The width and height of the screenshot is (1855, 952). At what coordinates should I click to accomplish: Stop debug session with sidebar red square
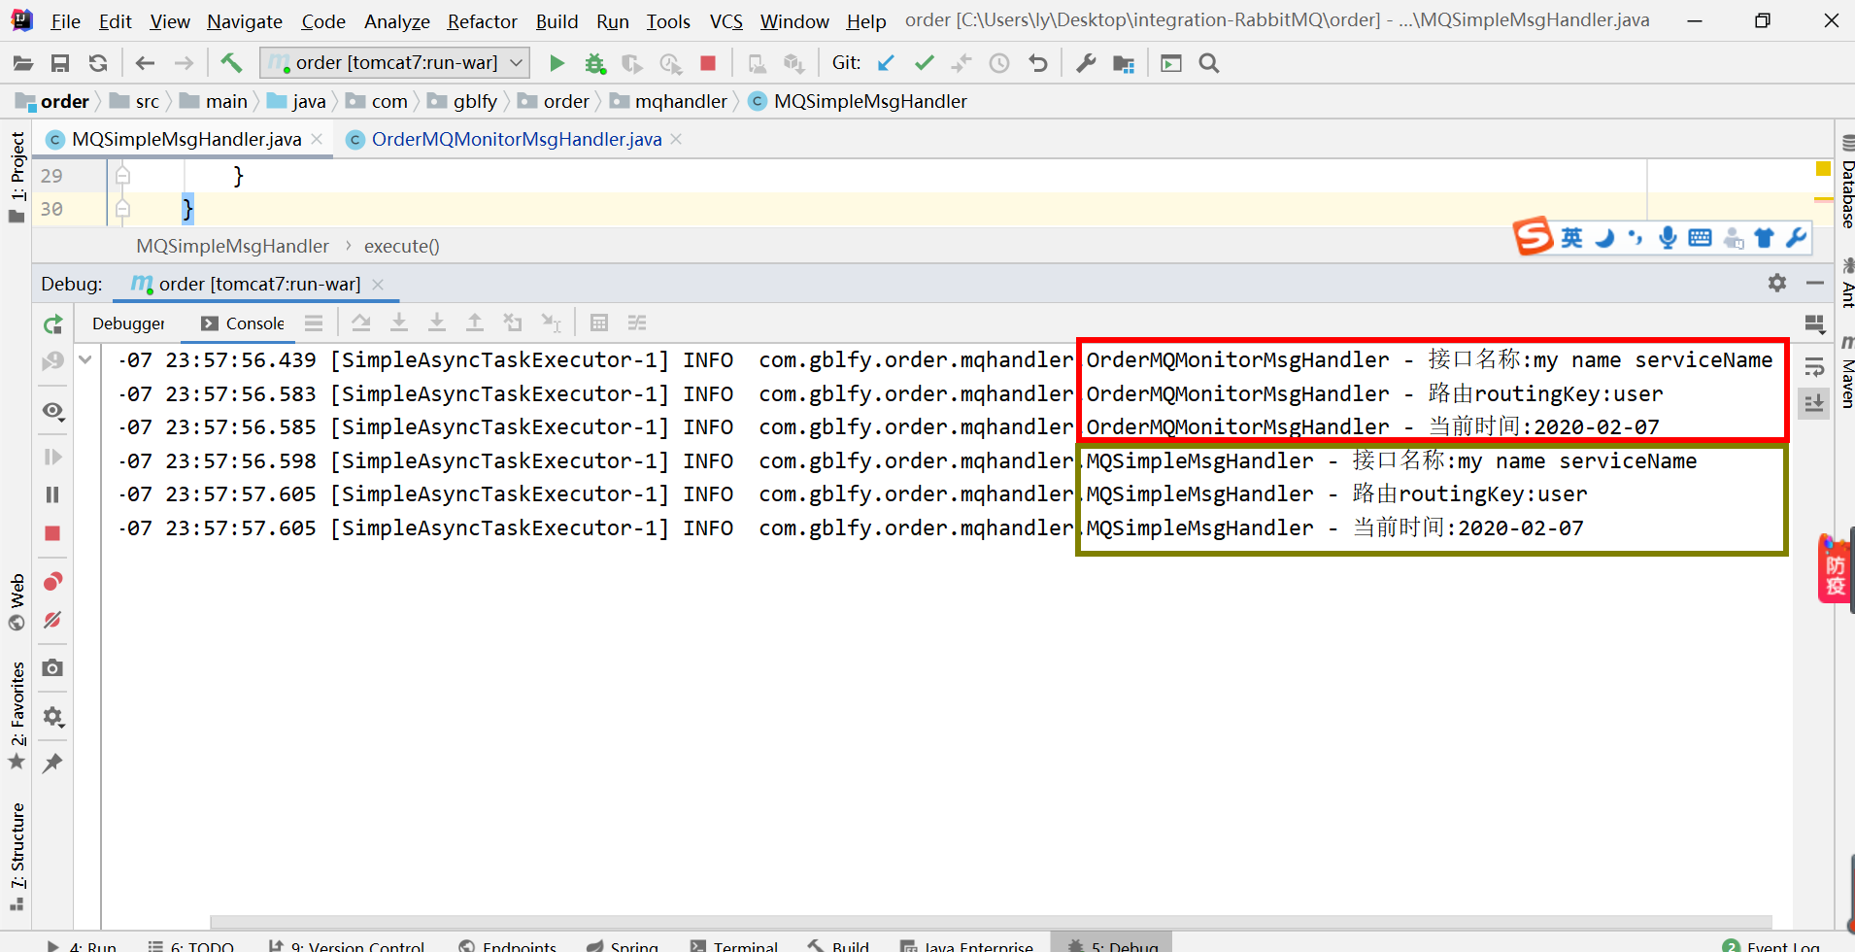53,533
